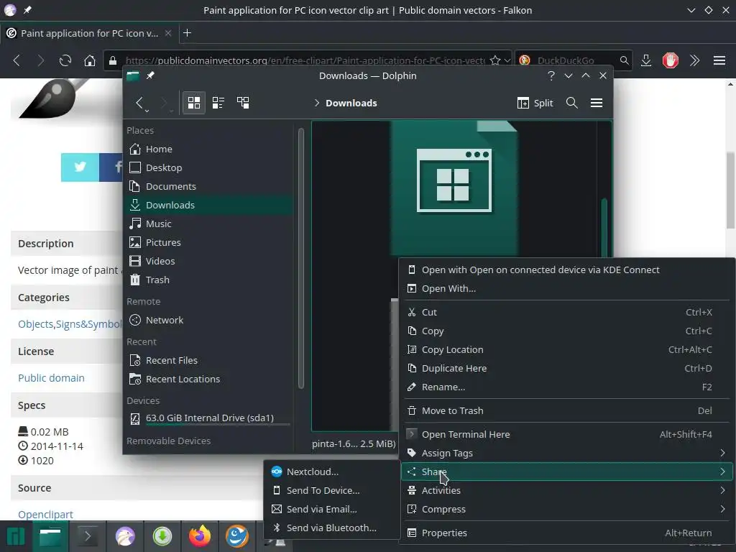This screenshot has height=552, width=736.
Task: Click Twitter share button on webpage
Action: tap(80, 167)
